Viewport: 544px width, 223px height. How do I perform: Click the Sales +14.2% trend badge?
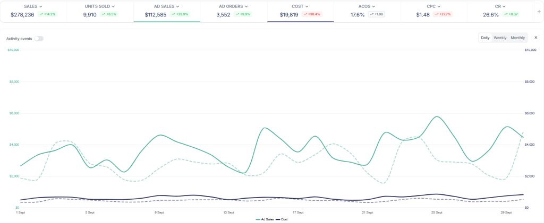click(x=47, y=14)
